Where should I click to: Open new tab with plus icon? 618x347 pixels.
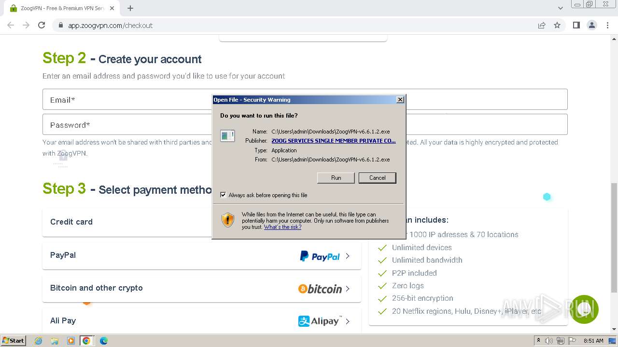[130, 8]
